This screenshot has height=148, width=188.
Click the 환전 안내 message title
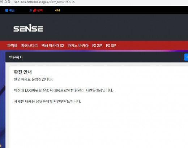[x=23, y=72]
